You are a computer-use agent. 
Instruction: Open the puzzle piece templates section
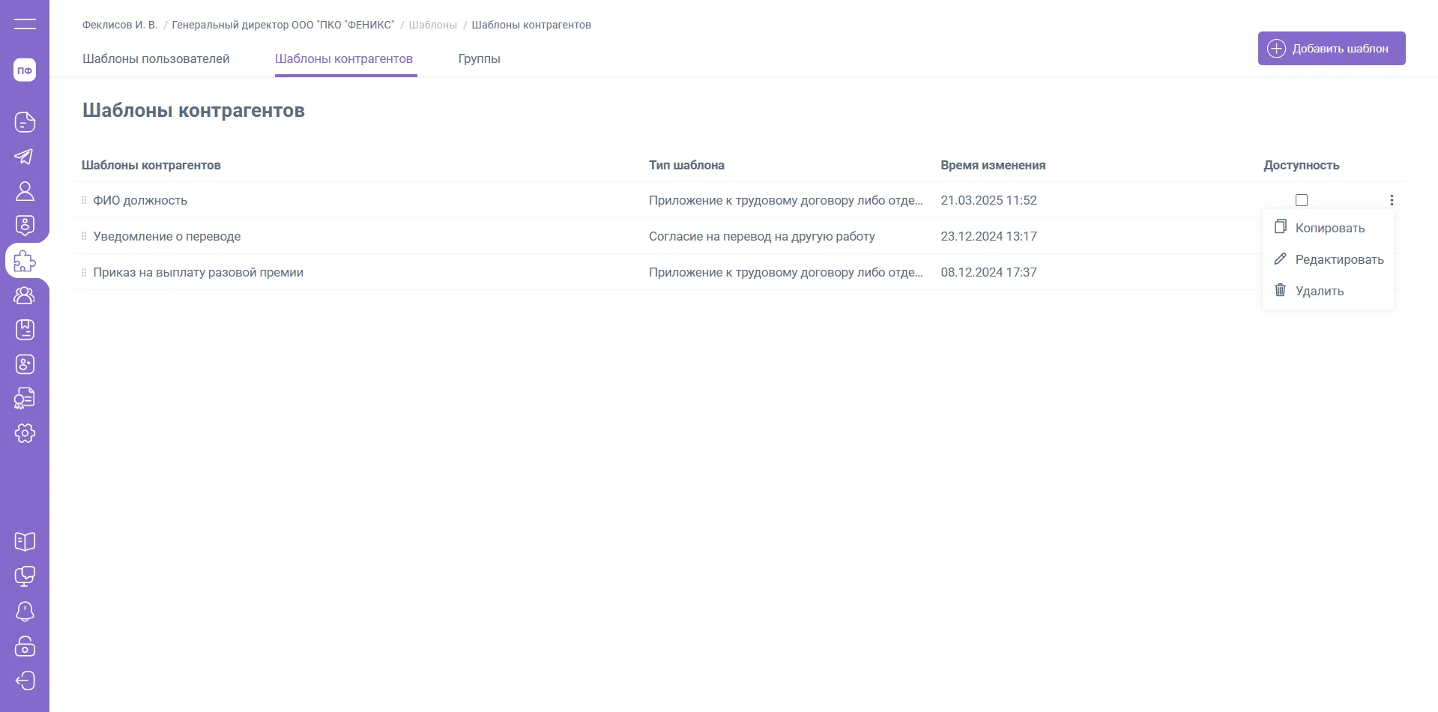coord(25,261)
